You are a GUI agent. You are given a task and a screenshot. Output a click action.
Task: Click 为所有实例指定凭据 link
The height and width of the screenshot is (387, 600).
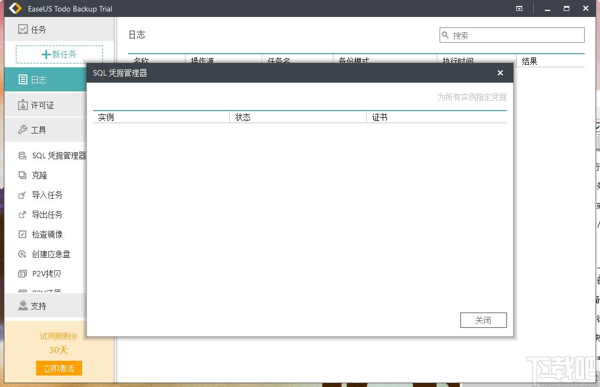472,97
